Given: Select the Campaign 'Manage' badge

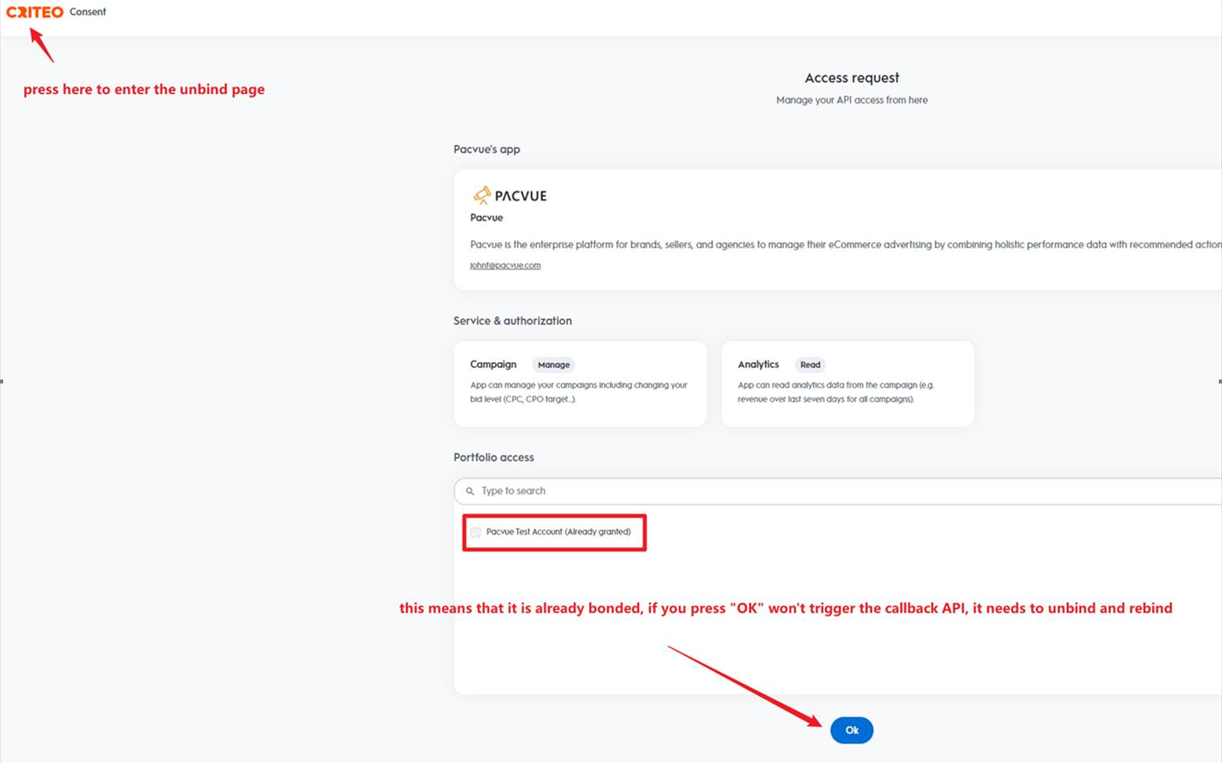Looking at the screenshot, I should click(x=554, y=365).
